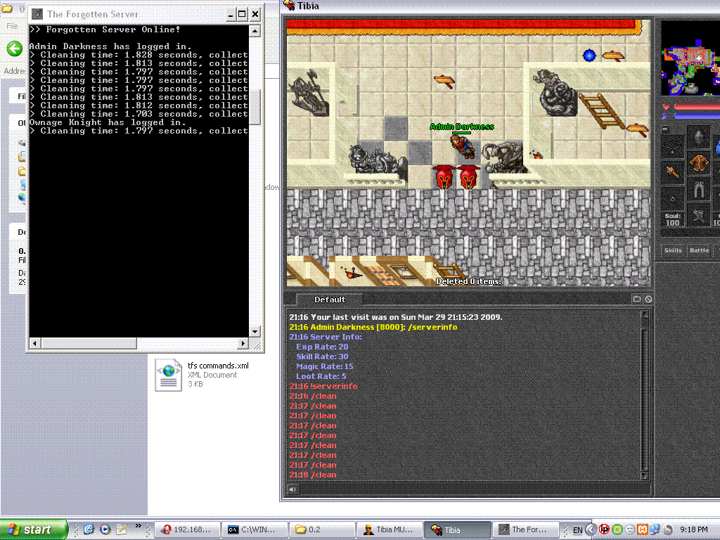Expand hidden Quick Launch items chevron
The width and height of the screenshot is (720, 540).
[139, 526]
